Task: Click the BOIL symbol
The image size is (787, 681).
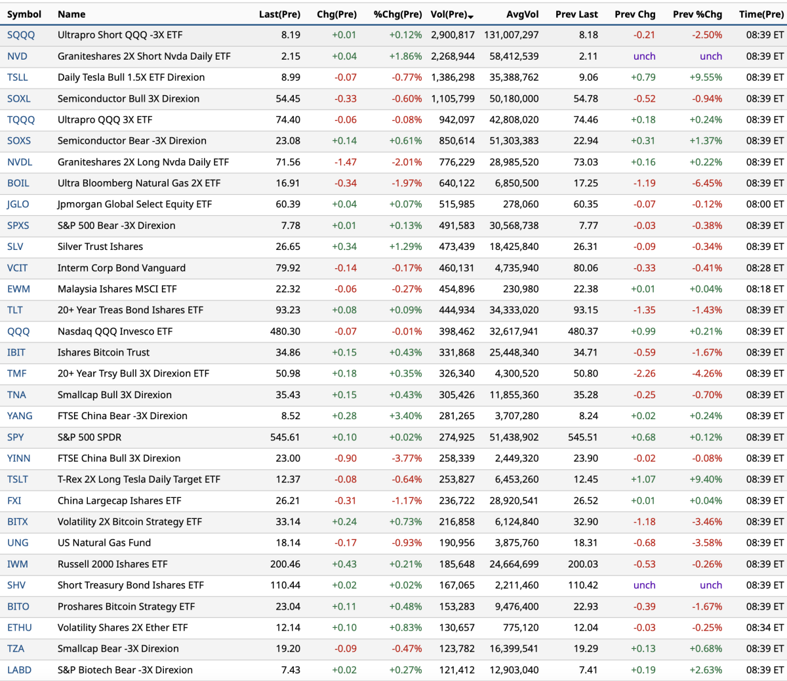Action: 18,183
